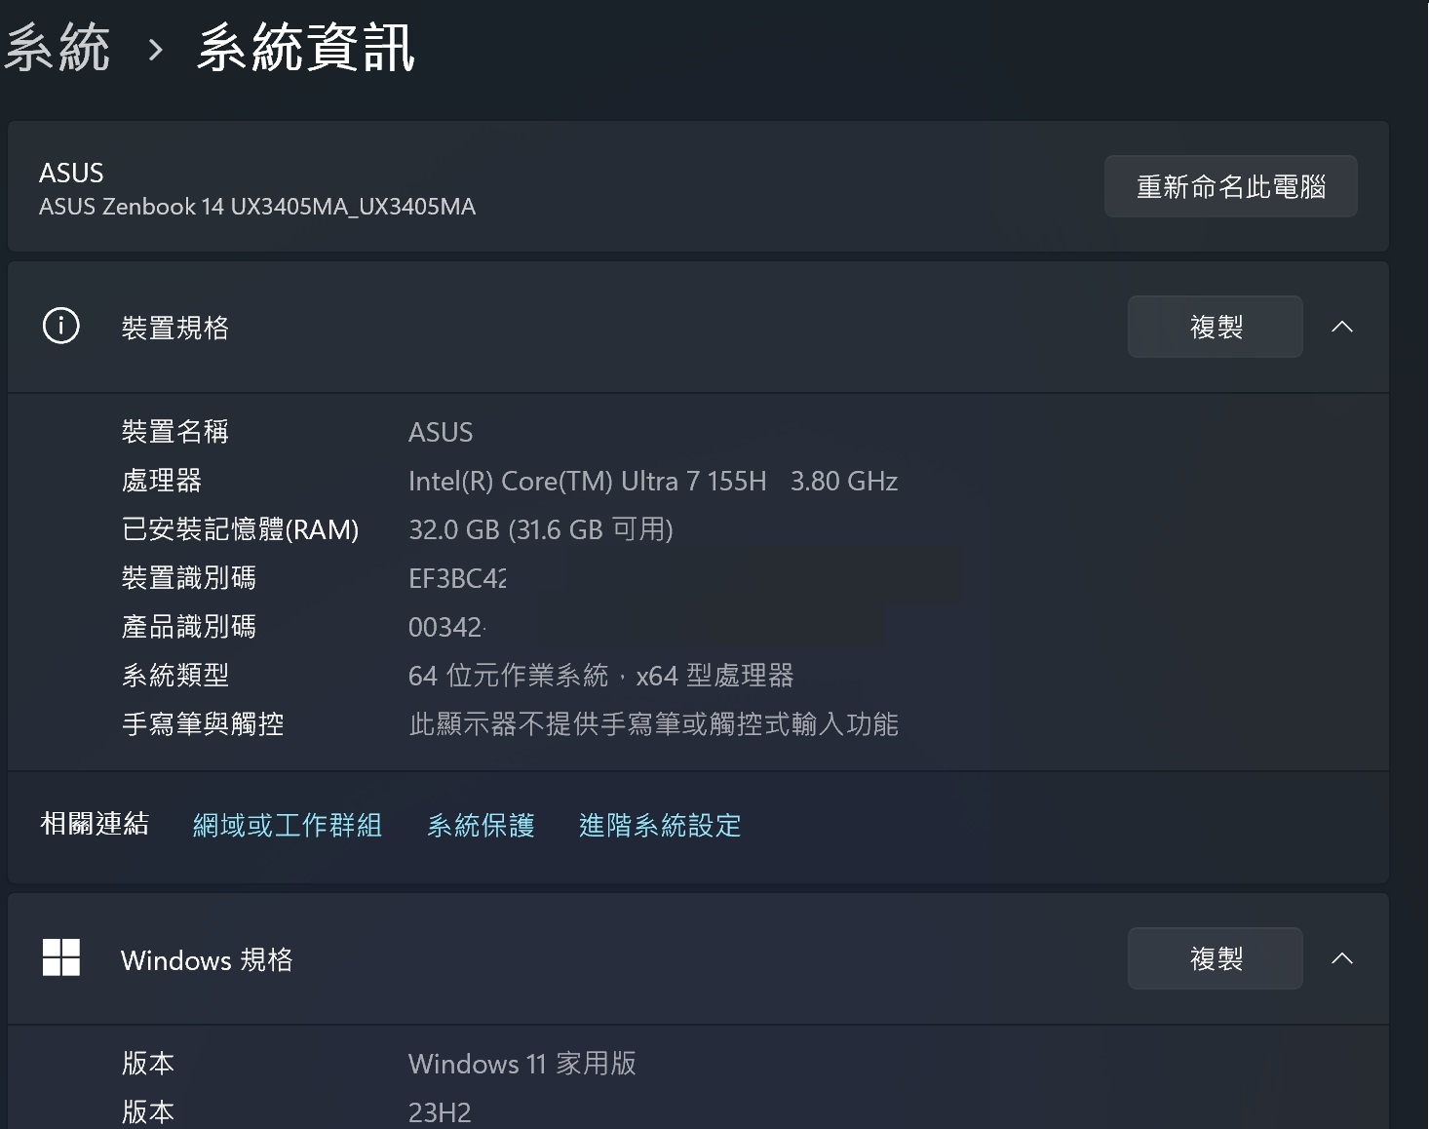This screenshot has height=1129, width=1429.
Task: Collapse the Windows 規格 section chevron
Action: pos(1342,958)
